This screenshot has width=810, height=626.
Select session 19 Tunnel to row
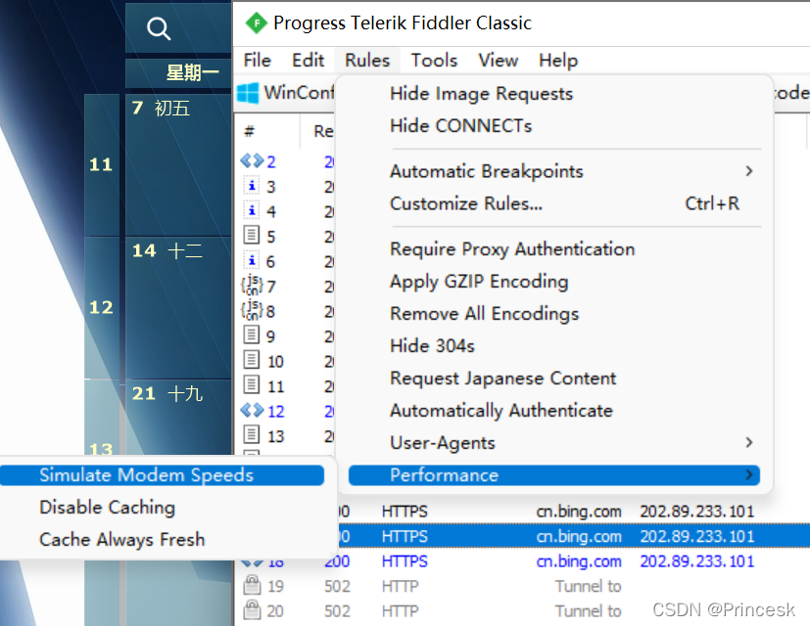[588, 586]
